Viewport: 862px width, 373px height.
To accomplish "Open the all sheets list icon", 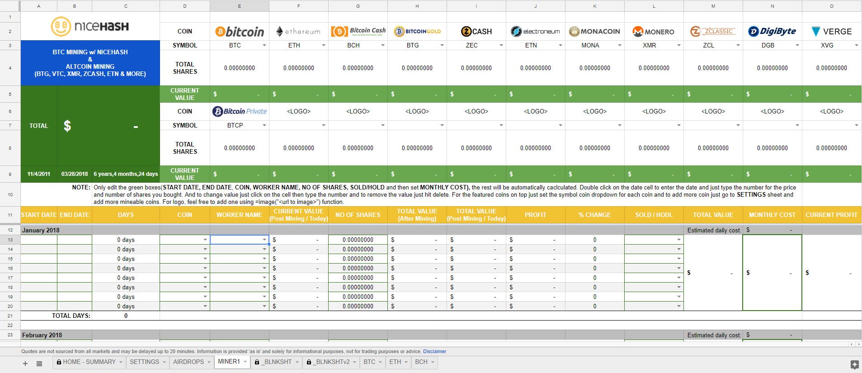I will (x=39, y=363).
